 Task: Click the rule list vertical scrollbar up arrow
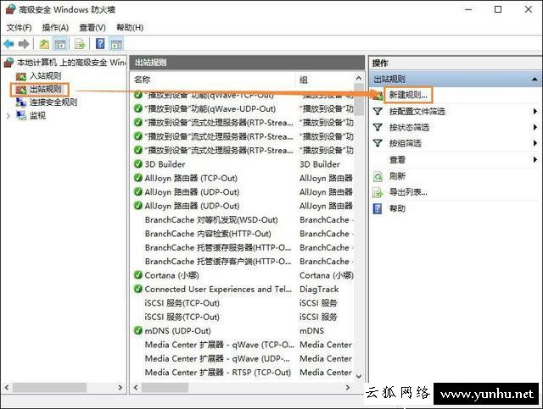pyautogui.click(x=359, y=78)
